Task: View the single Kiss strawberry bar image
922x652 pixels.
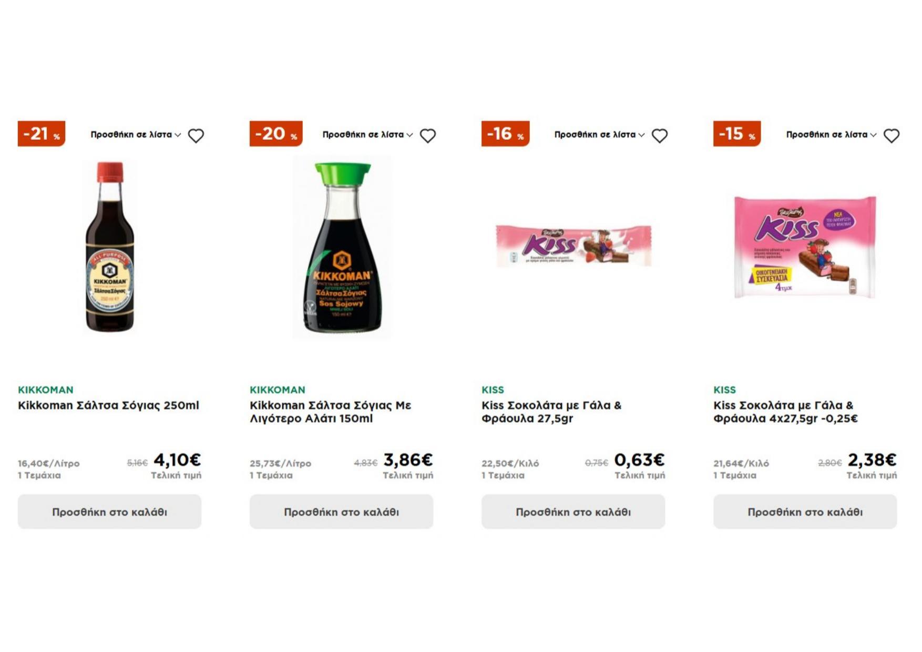Action: pos(573,246)
